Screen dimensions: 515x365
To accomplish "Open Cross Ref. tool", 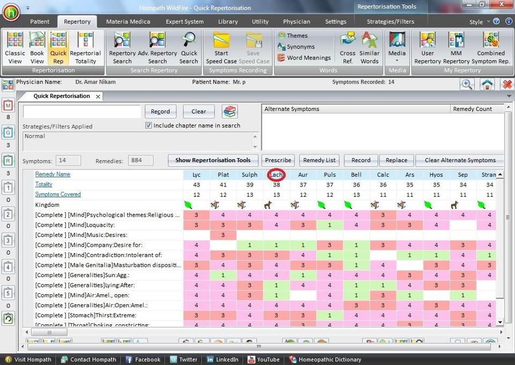I will pos(348,48).
